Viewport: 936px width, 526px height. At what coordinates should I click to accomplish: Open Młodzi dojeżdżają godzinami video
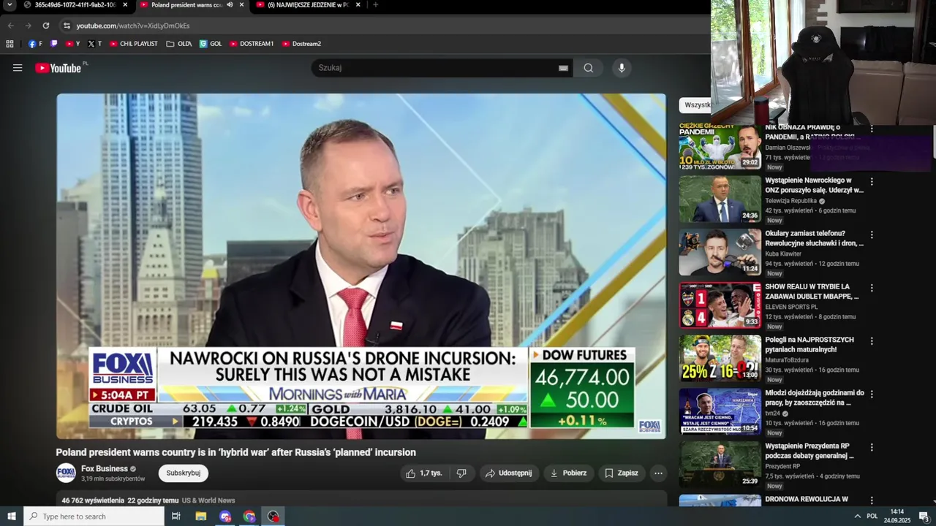click(815, 397)
